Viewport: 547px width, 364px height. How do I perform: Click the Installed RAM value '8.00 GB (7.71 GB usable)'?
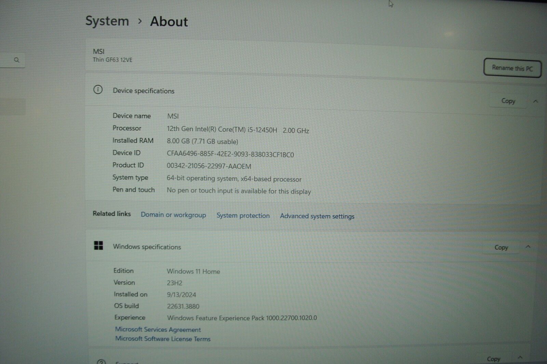202,141
